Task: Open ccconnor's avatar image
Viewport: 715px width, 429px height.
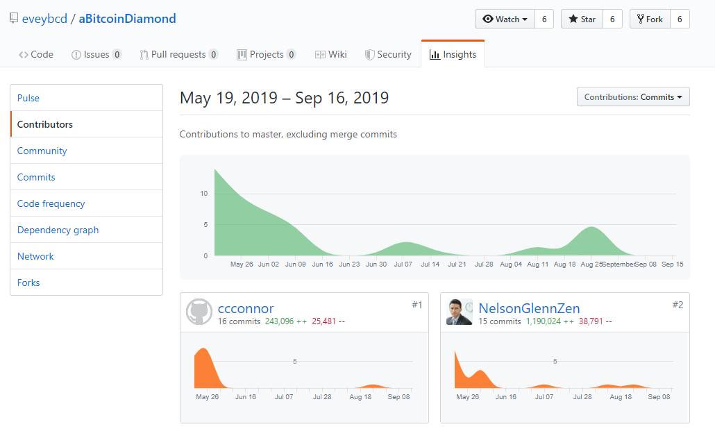Action: tap(199, 312)
